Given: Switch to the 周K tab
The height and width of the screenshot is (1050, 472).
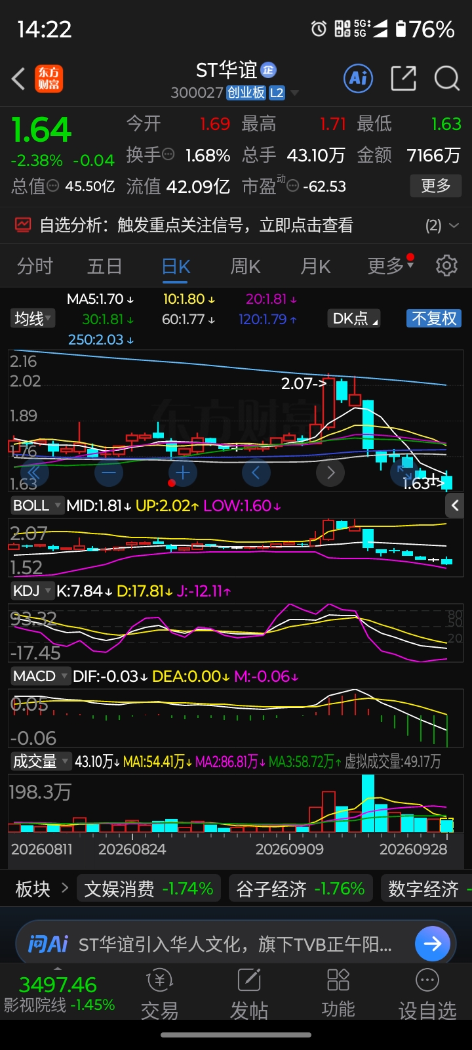Looking at the screenshot, I should click(245, 266).
